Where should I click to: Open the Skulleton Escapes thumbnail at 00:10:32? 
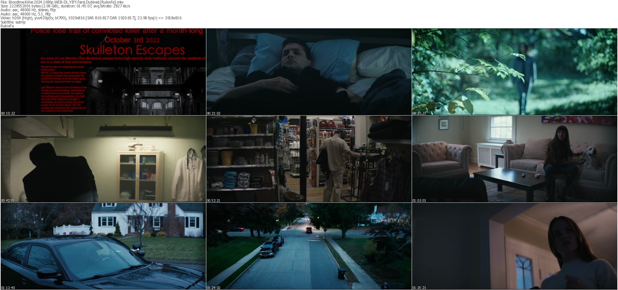103,71
